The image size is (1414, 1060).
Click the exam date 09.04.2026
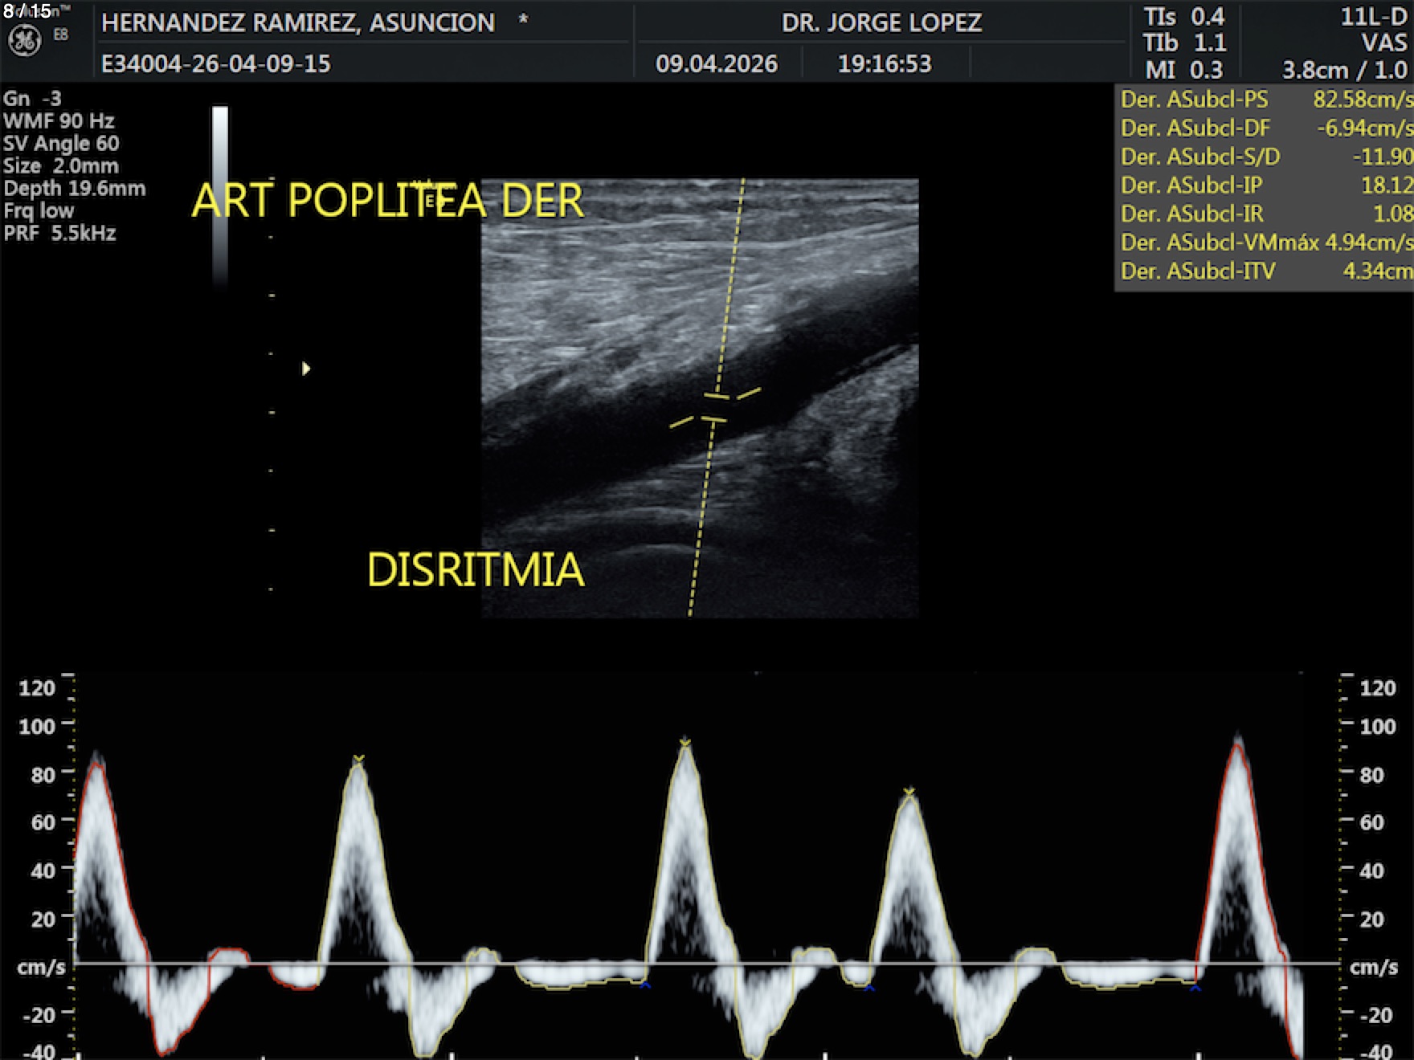point(716,64)
